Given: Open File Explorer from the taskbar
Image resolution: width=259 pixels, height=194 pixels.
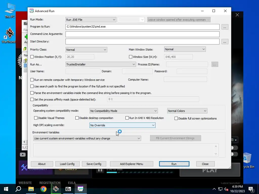Looking at the screenshot, I should [31, 189].
